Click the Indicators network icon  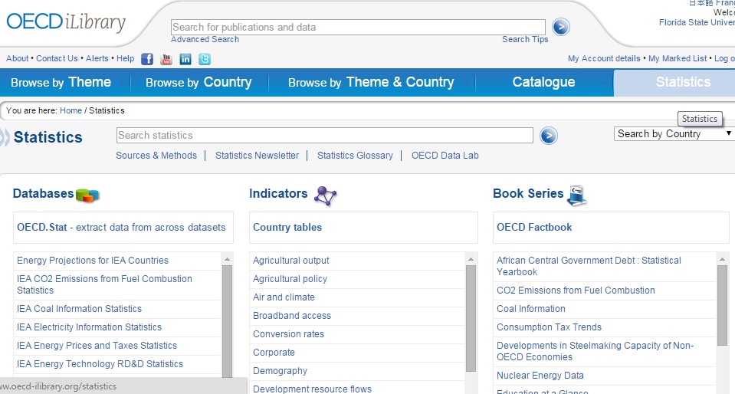click(325, 195)
